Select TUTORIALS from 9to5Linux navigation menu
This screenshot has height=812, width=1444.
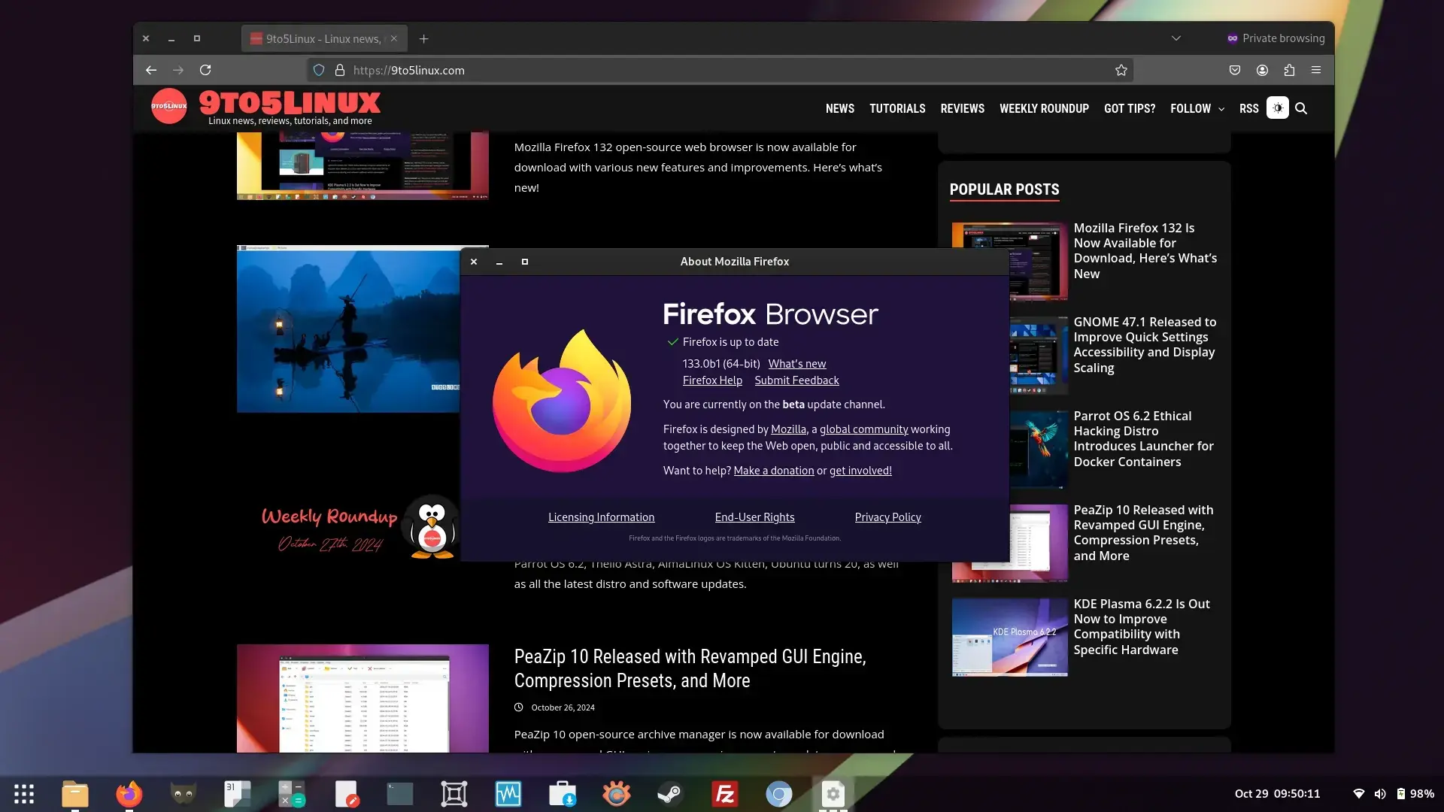pos(896,108)
